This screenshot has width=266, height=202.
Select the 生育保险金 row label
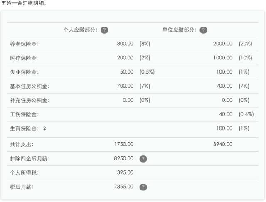point(25,128)
